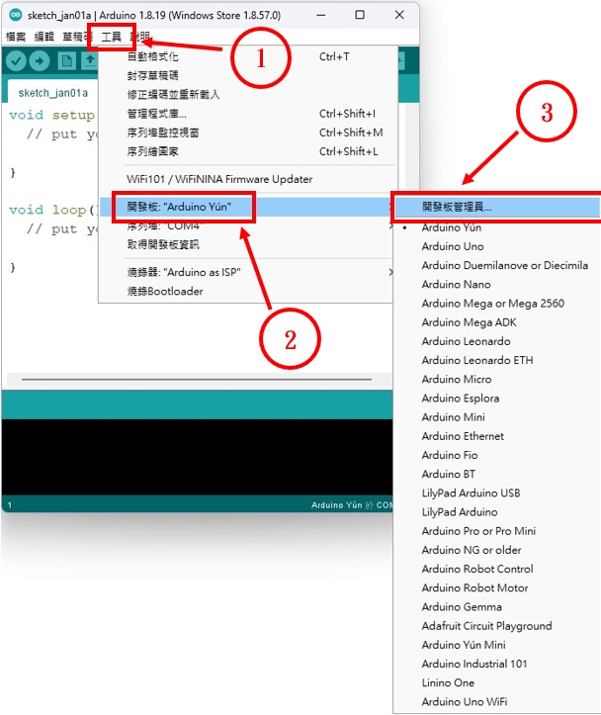Choose Arduino Robot Control board
Screen dimensions: 601x715
click(497, 569)
